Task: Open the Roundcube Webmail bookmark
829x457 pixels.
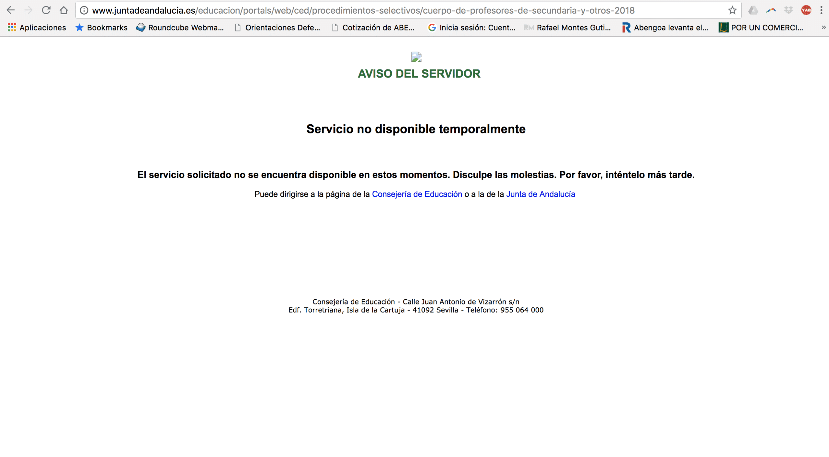Action: pos(180,28)
